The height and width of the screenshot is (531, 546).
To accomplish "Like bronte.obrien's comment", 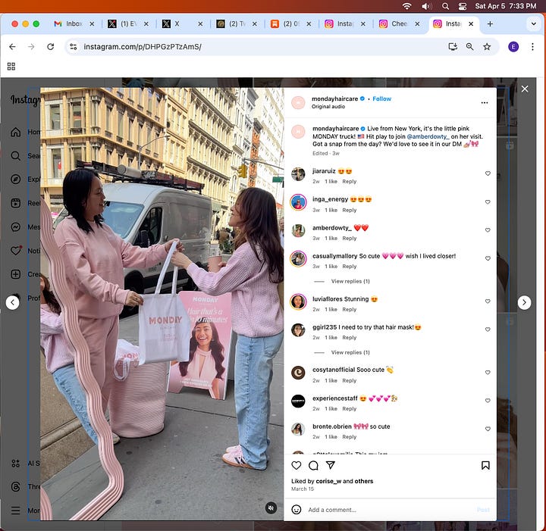I will [x=488, y=429].
